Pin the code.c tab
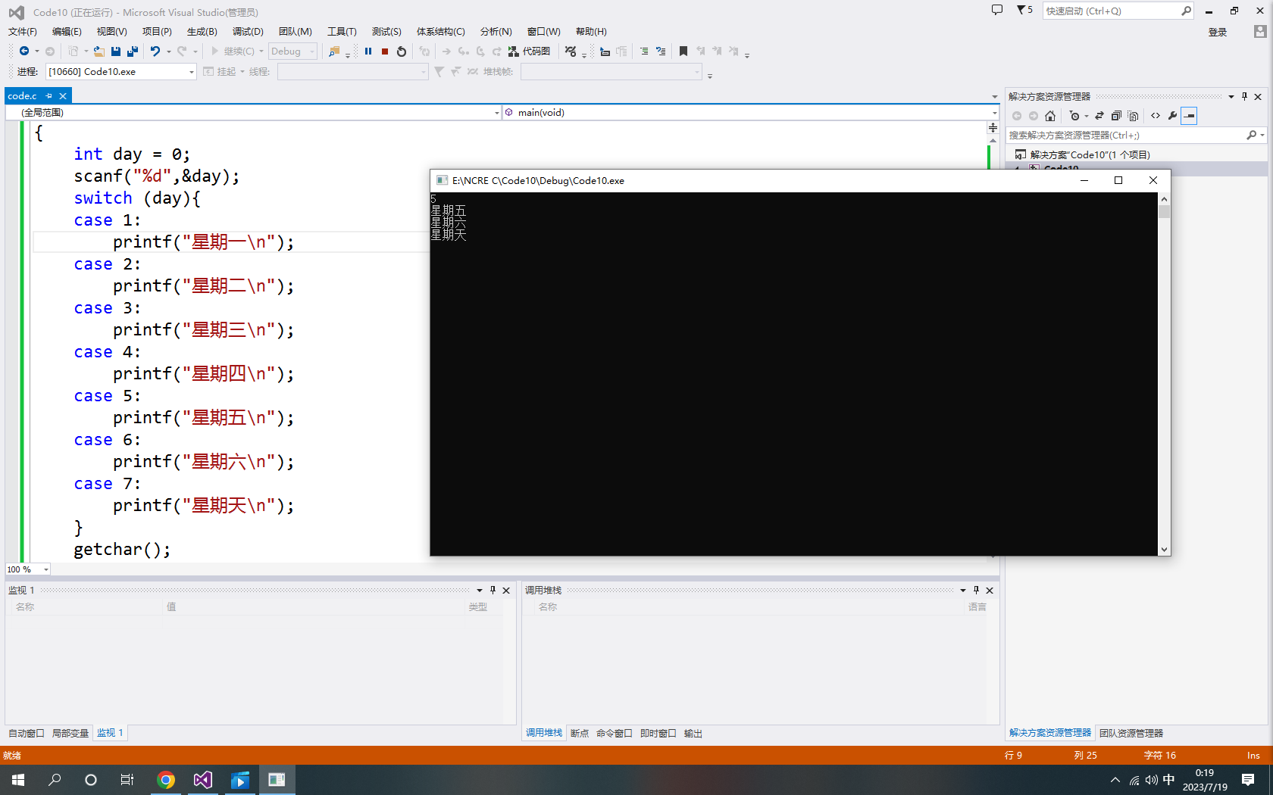Screen dimensions: 1273x795 coord(49,96)
